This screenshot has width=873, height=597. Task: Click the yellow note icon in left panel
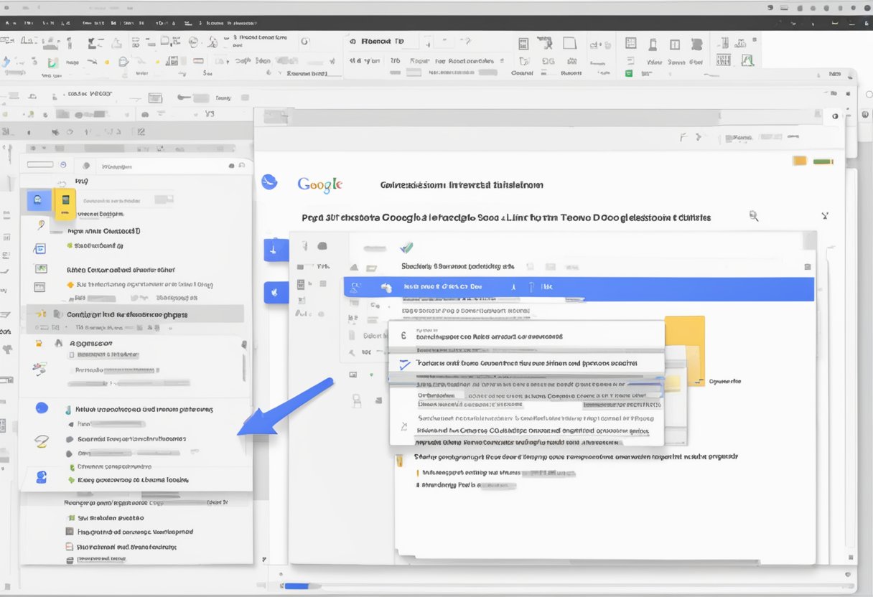point(65,205)
